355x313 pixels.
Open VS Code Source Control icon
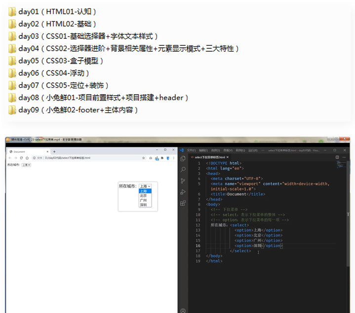coord(183,181)
